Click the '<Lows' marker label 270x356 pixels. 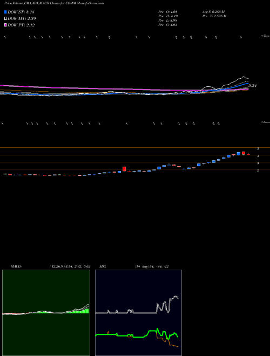(x=265, y=122)
